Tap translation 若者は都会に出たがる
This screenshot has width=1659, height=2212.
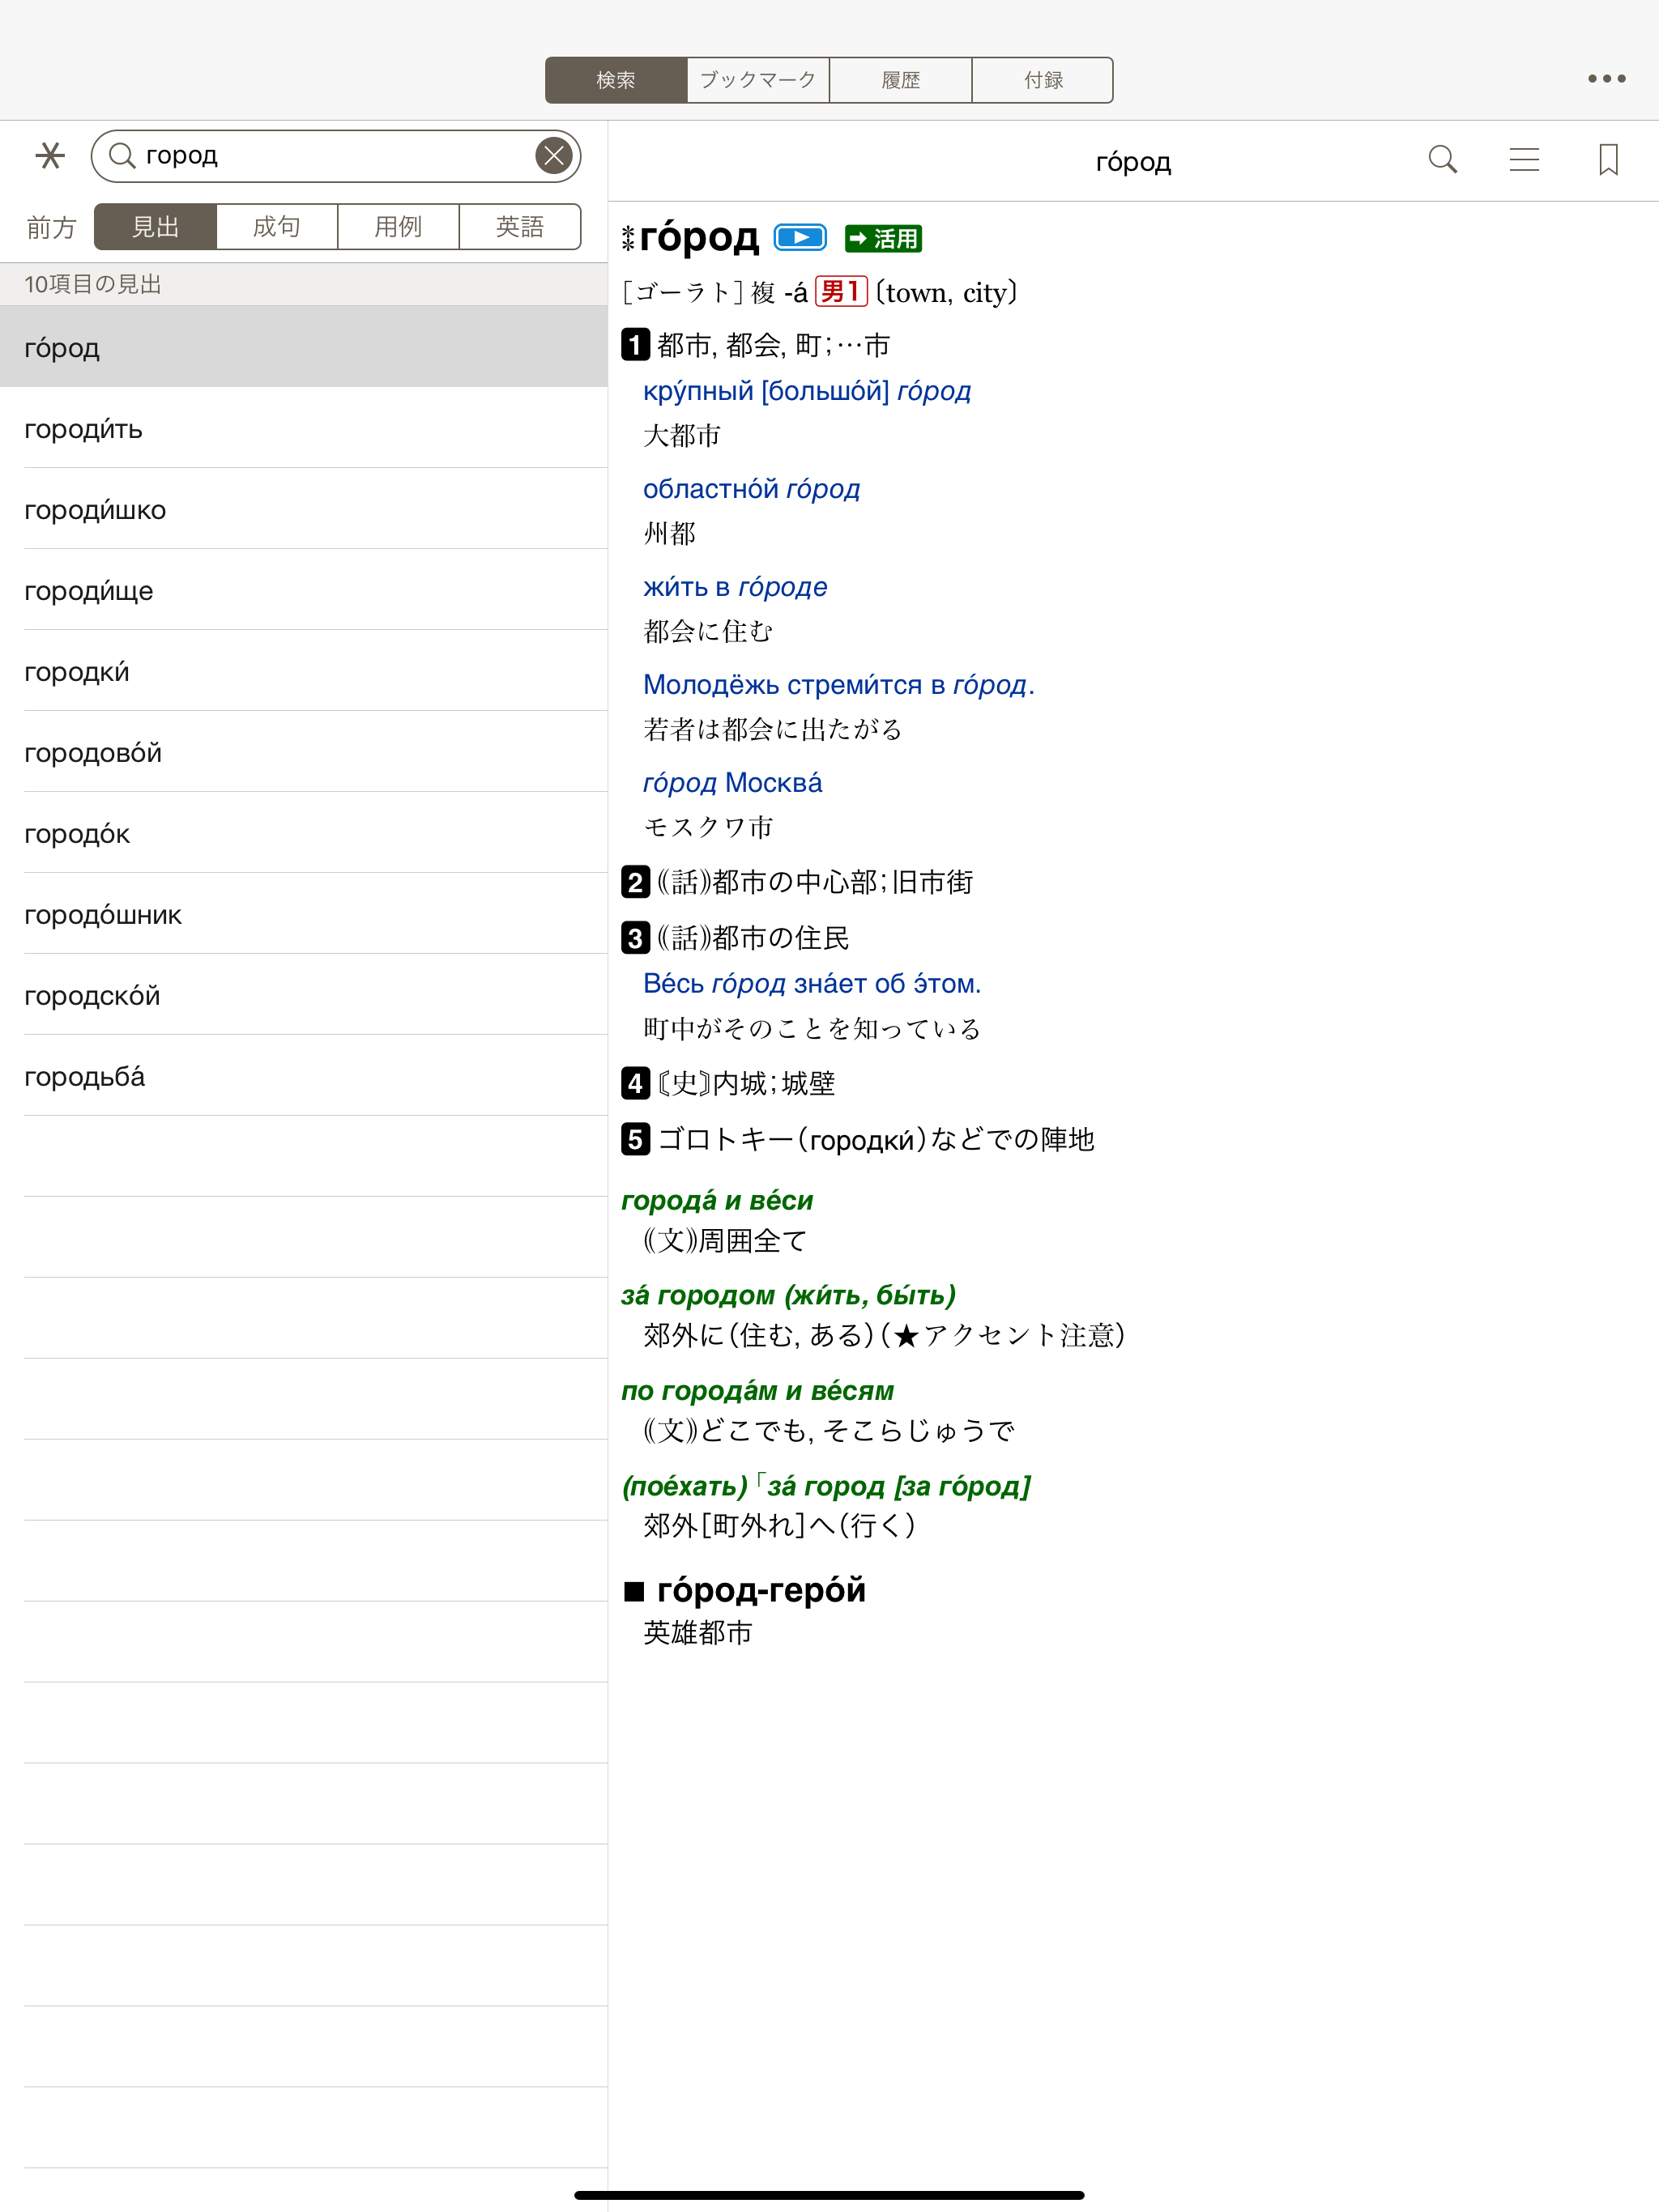coord(773,729)
